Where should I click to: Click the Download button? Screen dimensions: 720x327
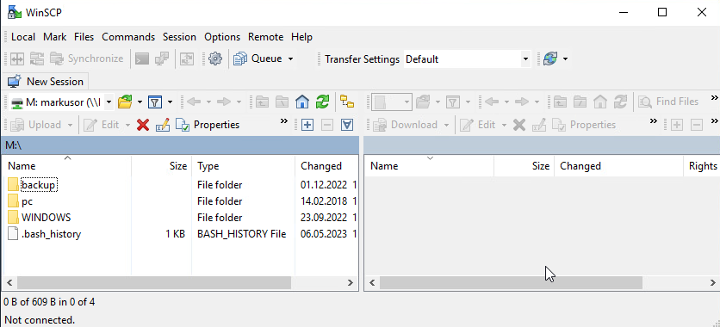[x=405, y=125]
